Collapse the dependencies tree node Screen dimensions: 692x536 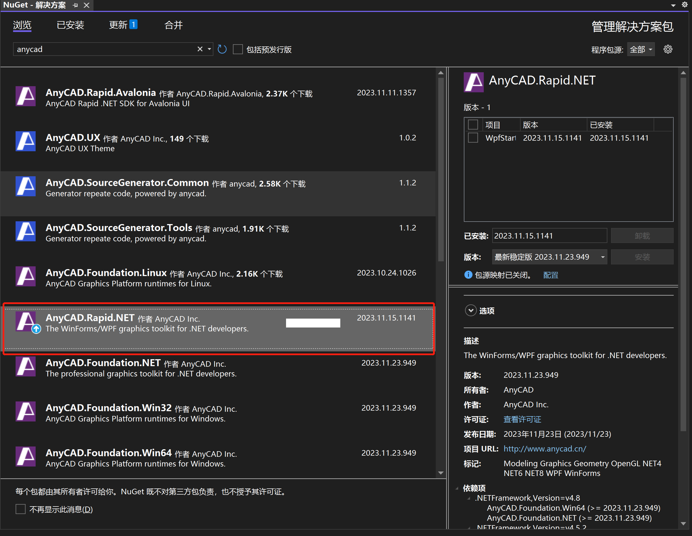457,488
